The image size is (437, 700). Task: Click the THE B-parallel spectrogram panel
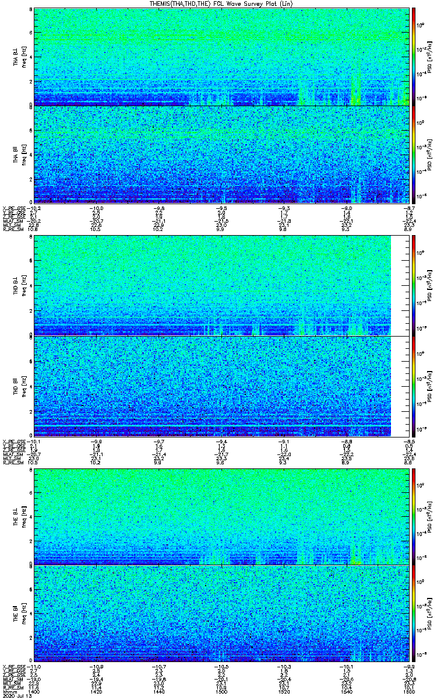click(x=223, y=613)
